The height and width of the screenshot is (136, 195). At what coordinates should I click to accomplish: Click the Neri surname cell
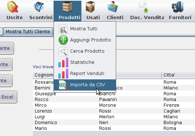point(103,123)
